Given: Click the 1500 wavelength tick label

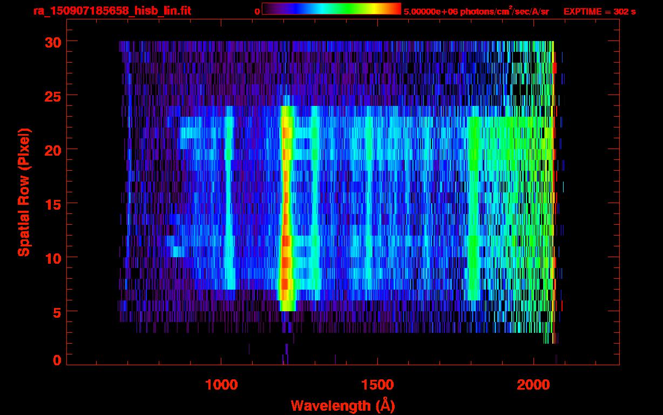Looking at the screenshot, I should 377,385.
